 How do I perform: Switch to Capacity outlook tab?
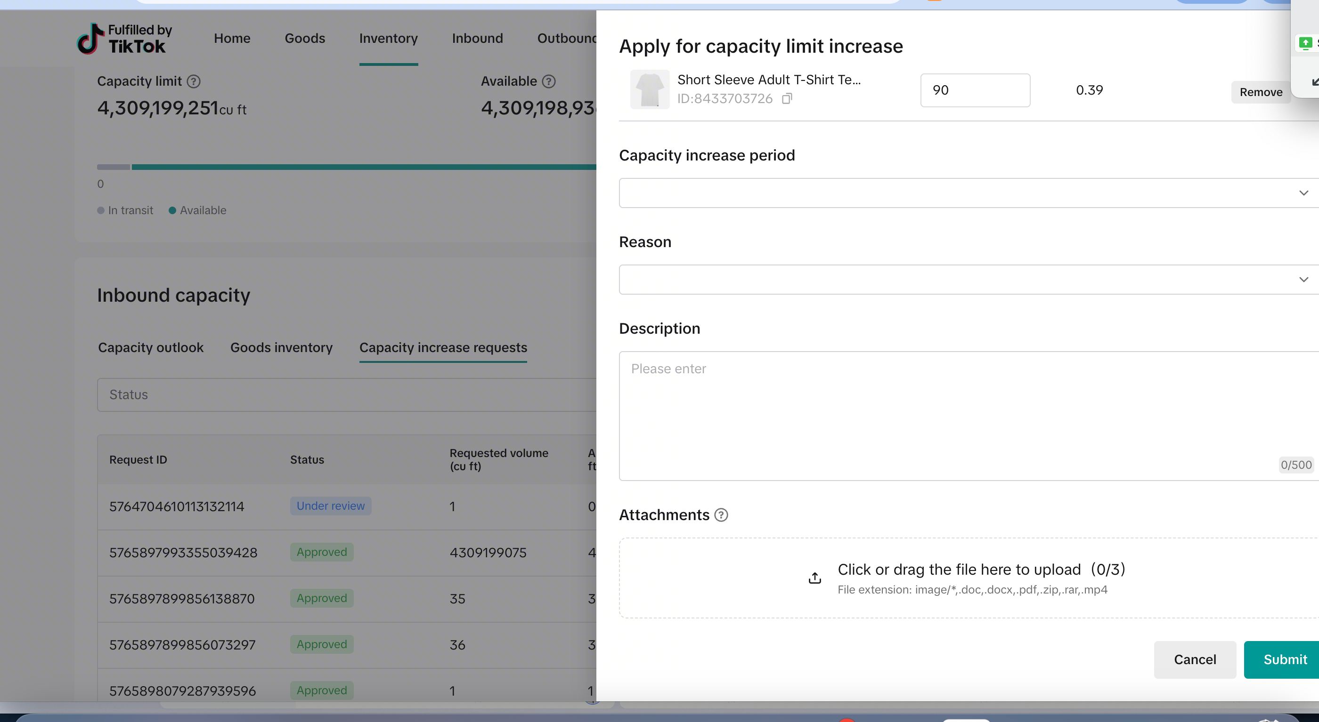[x=151, y=347]
